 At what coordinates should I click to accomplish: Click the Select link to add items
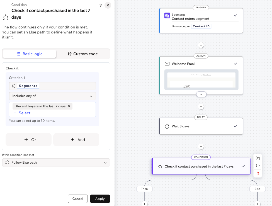tap(22, 113)
